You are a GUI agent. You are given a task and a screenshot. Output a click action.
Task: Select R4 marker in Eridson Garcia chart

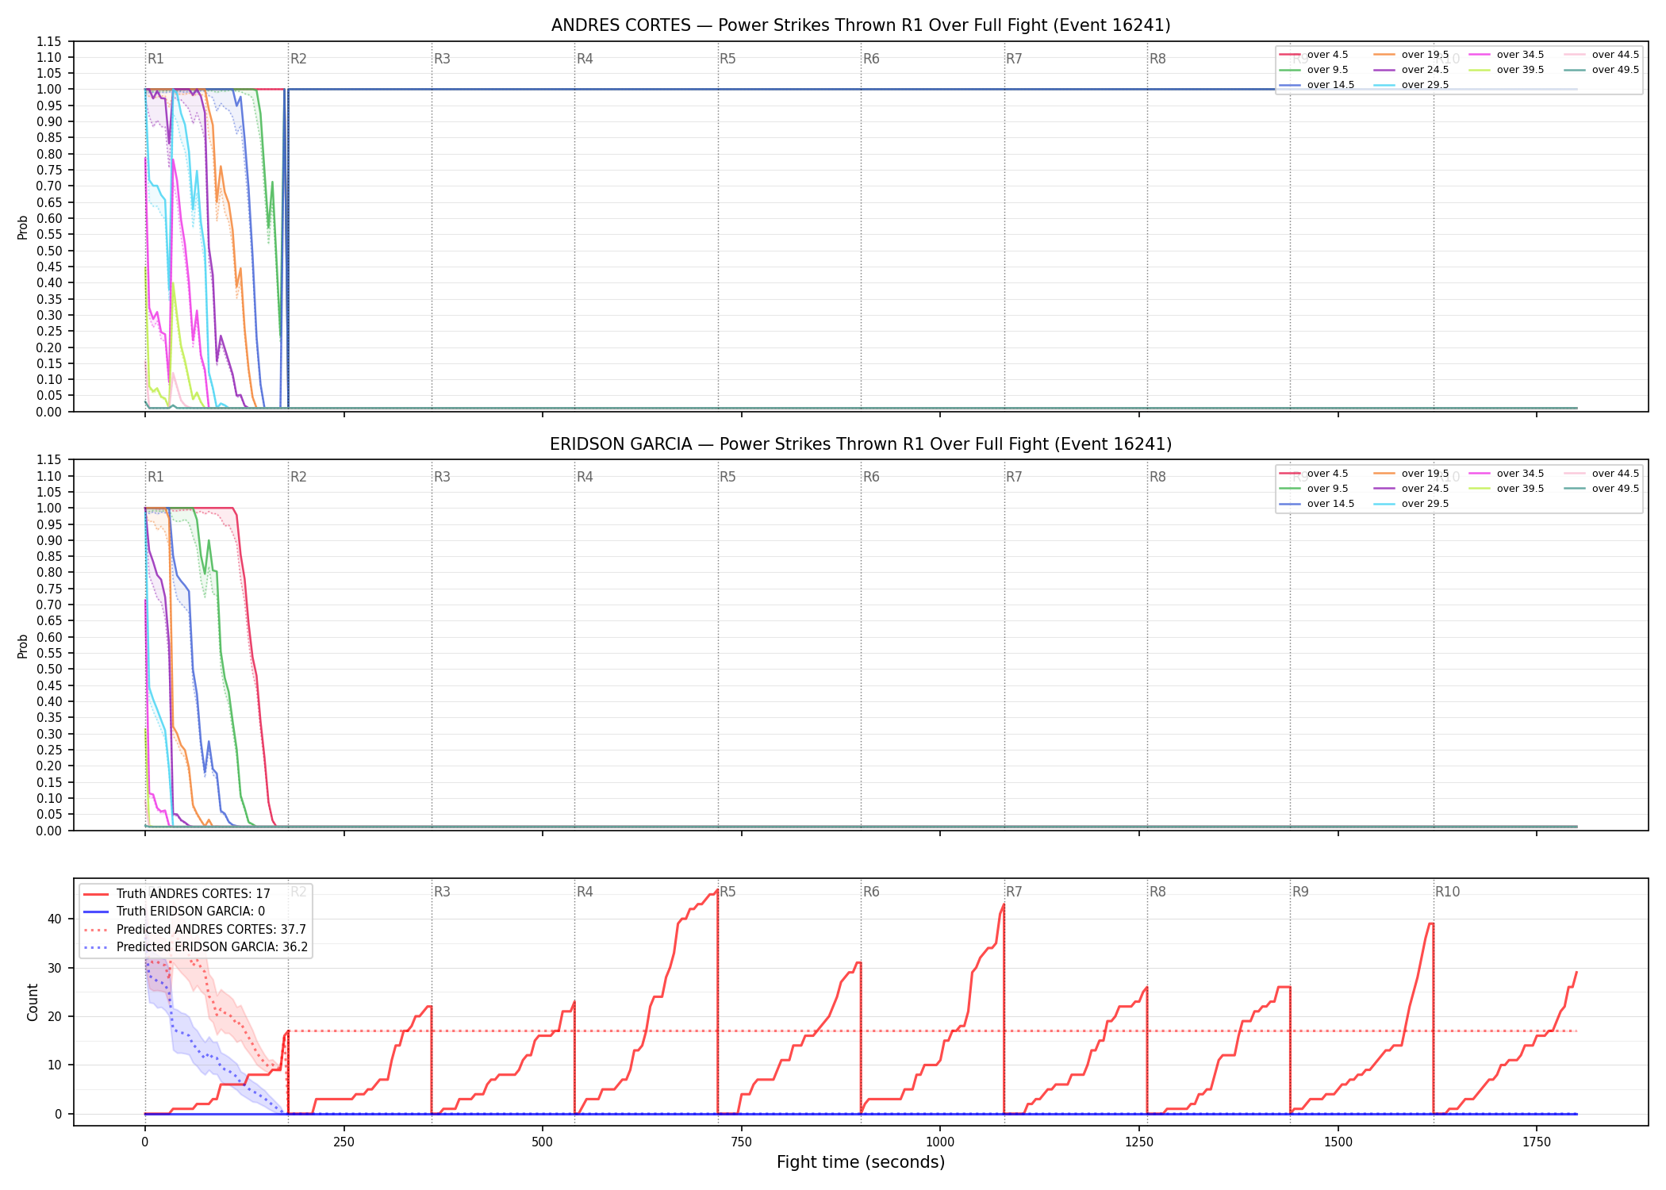pos(585,477)
